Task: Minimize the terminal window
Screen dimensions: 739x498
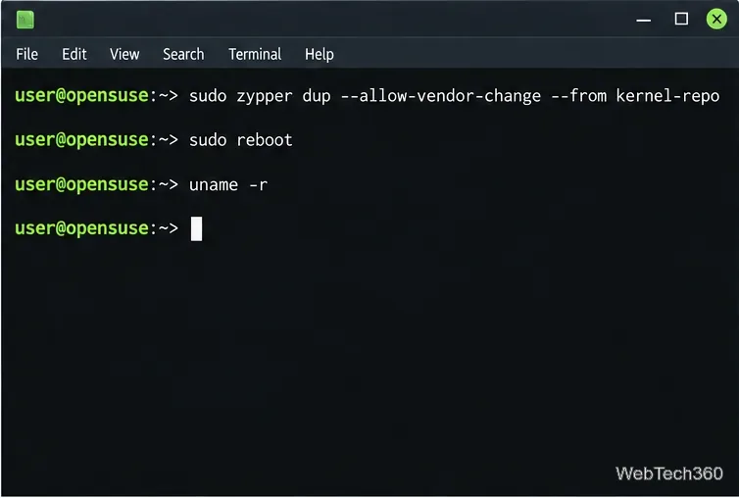Action: coord(643,20)
